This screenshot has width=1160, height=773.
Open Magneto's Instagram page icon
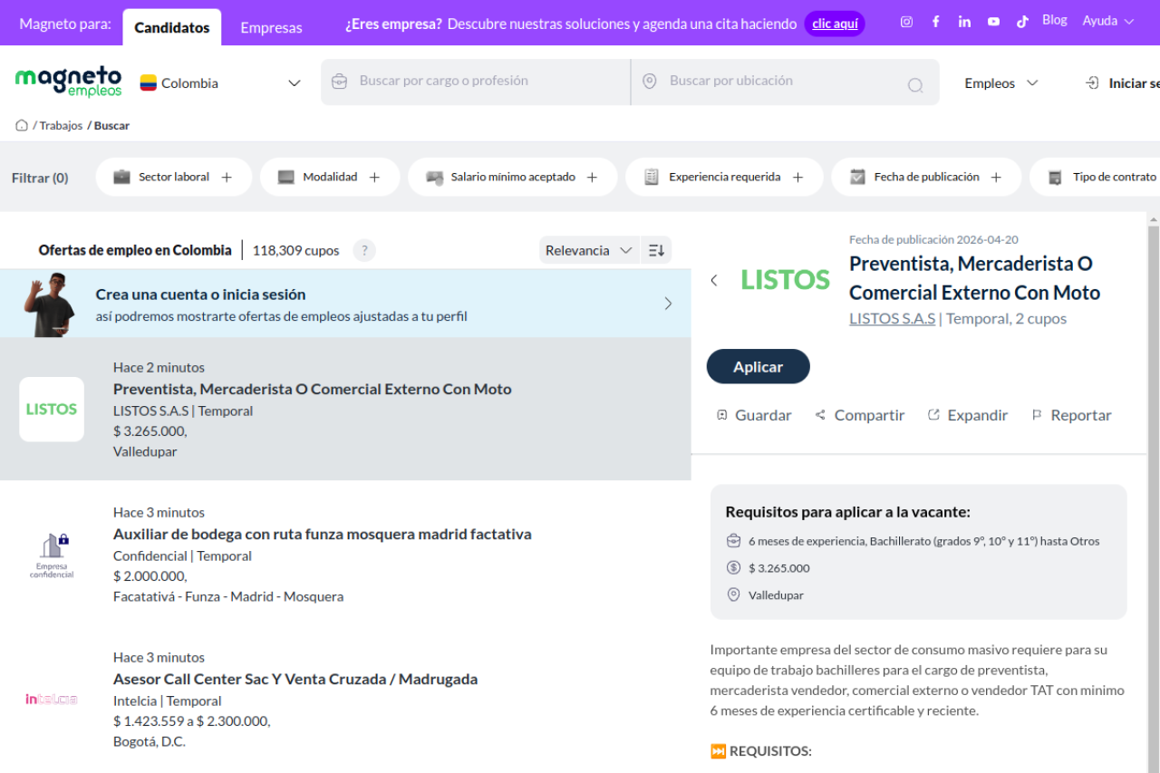point(906,22)
